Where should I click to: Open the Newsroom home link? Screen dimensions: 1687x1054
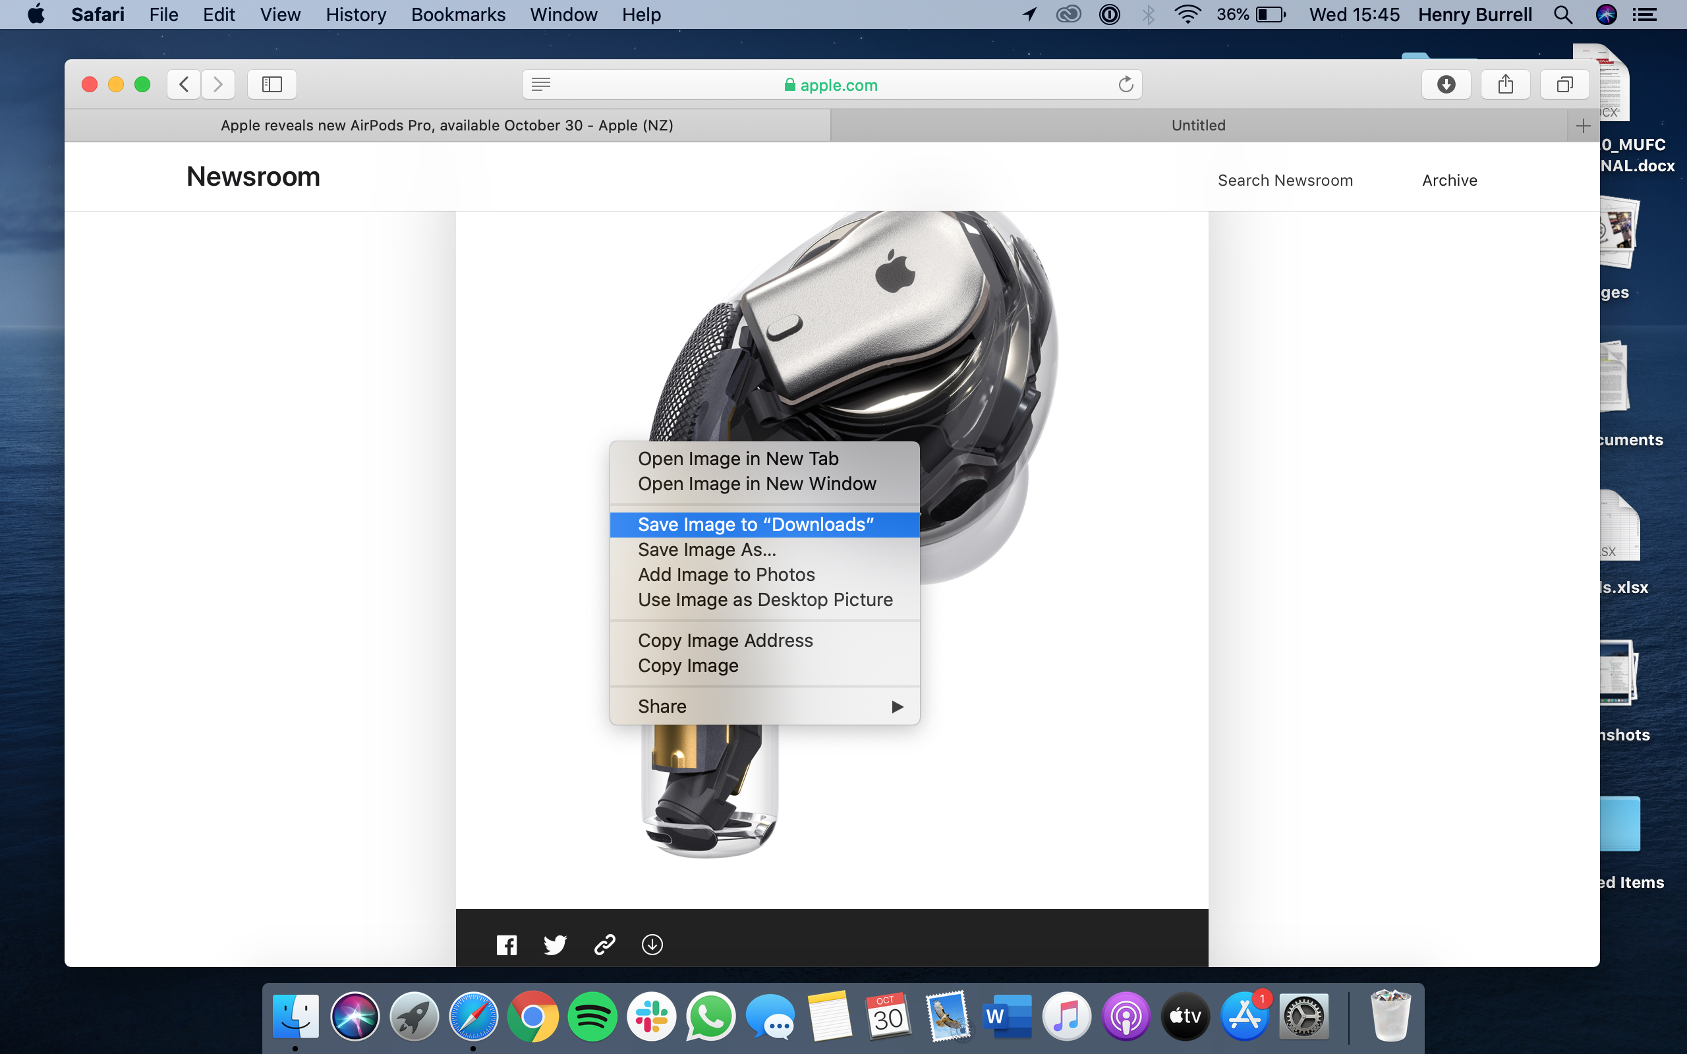click(253, 177)
